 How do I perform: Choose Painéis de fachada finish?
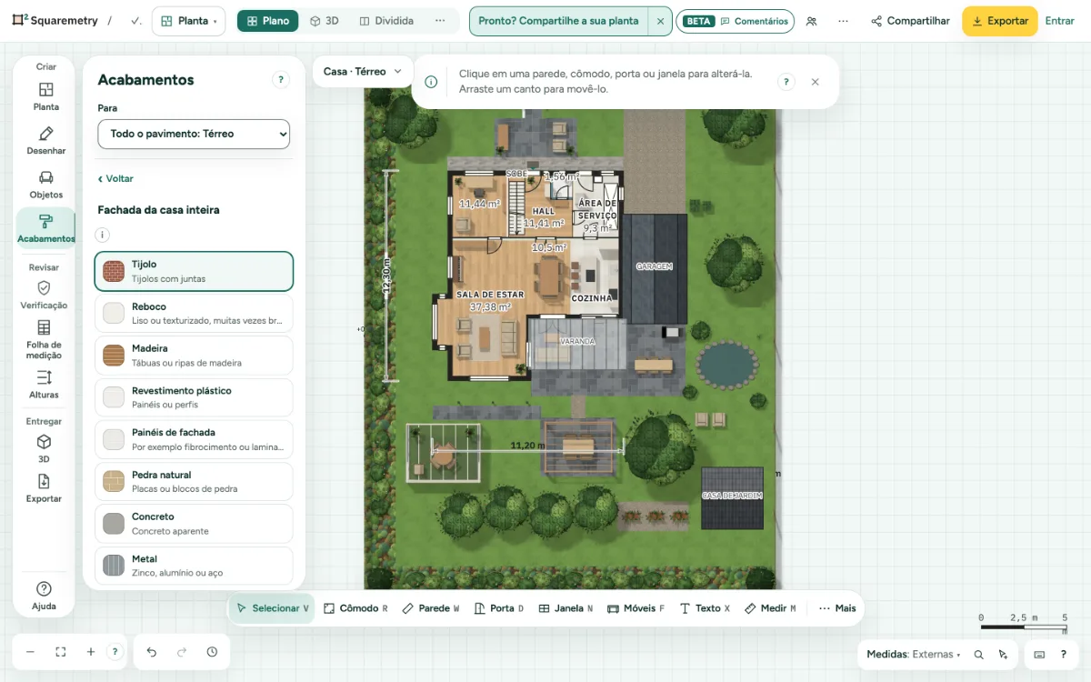click(194, 439)
